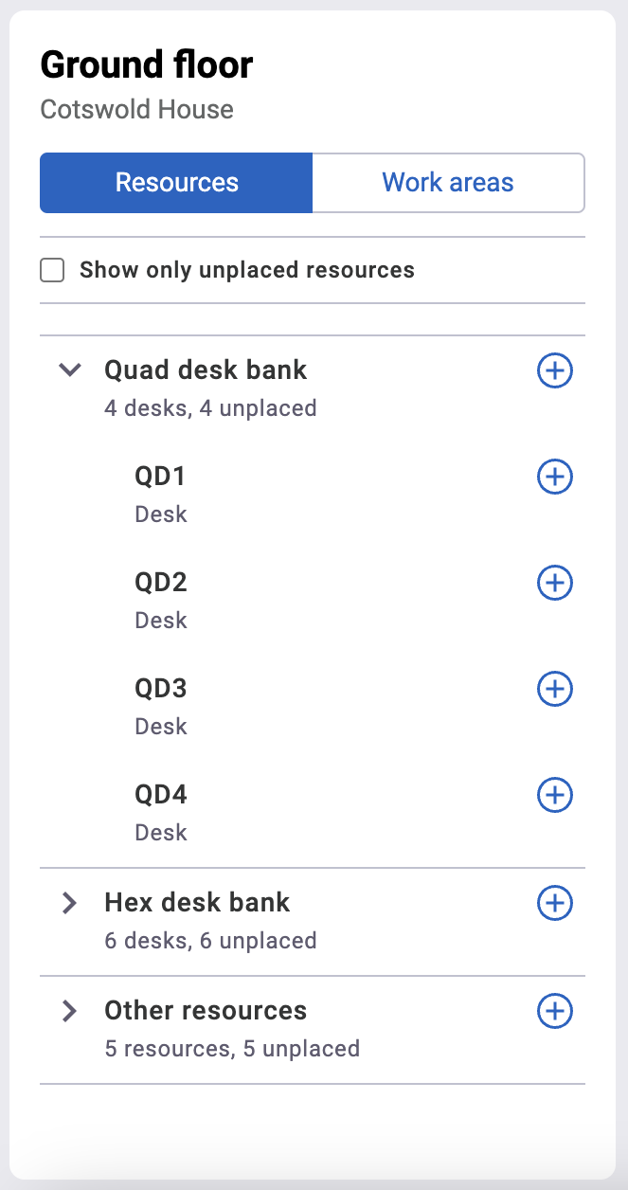Viewport: 628px width, 1190px height.
Task: Select the Resources tab
Action: pos(176,183)
